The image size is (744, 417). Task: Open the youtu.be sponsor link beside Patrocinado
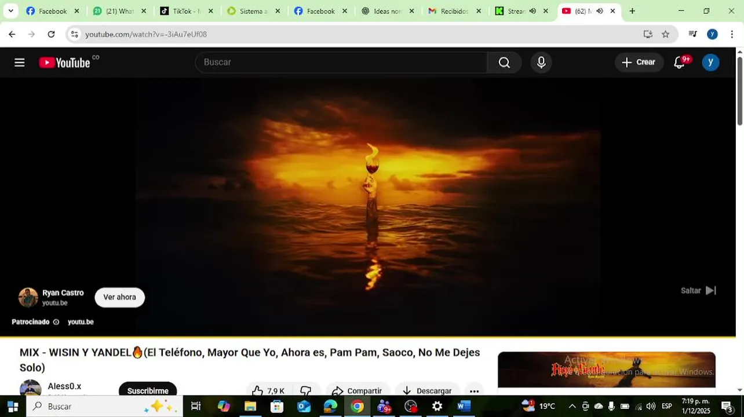[81, 322]
